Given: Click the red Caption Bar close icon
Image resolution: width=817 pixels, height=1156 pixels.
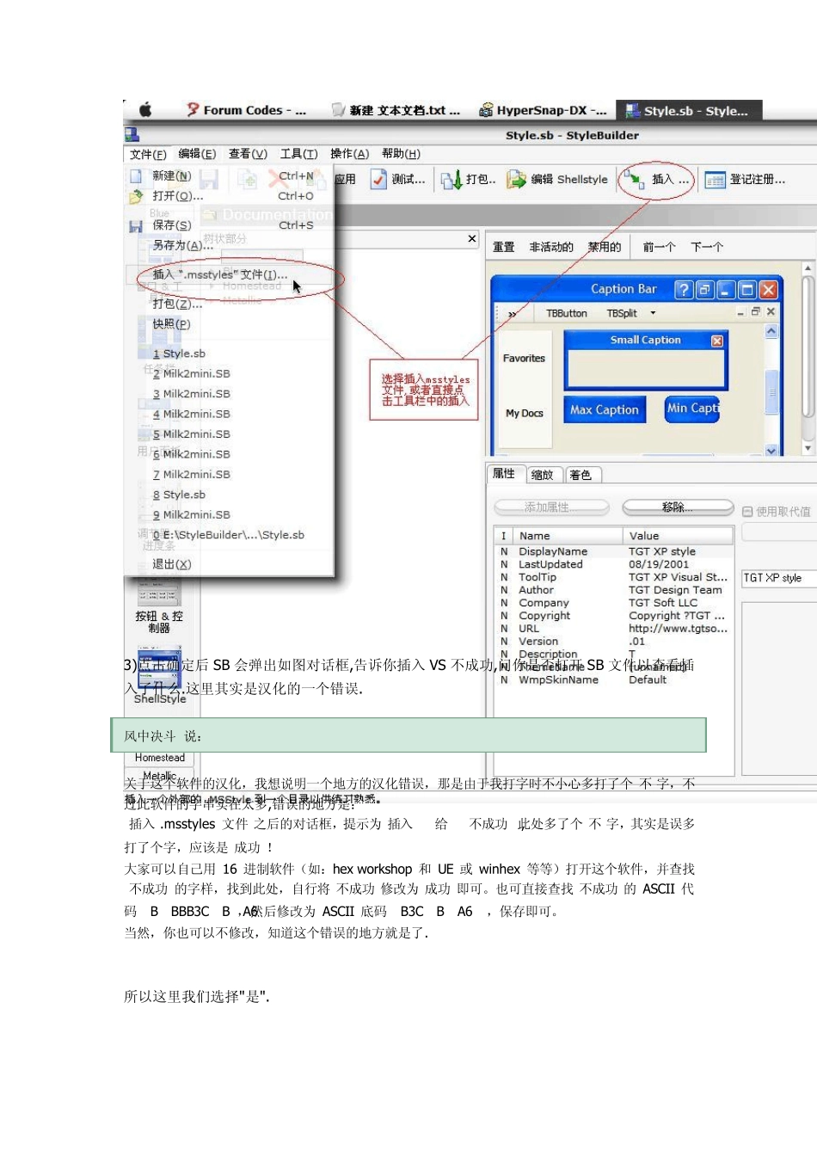Looking at the screenshot, I should click(x=769, y=290).
